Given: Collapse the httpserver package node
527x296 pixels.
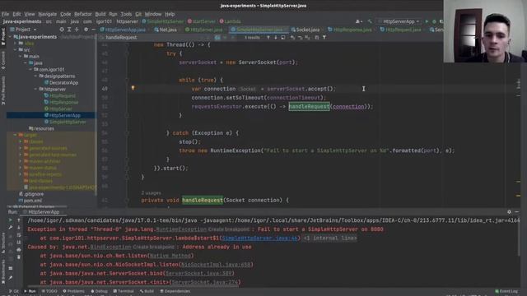Looking at the screenshot, I should click(35, 90).
